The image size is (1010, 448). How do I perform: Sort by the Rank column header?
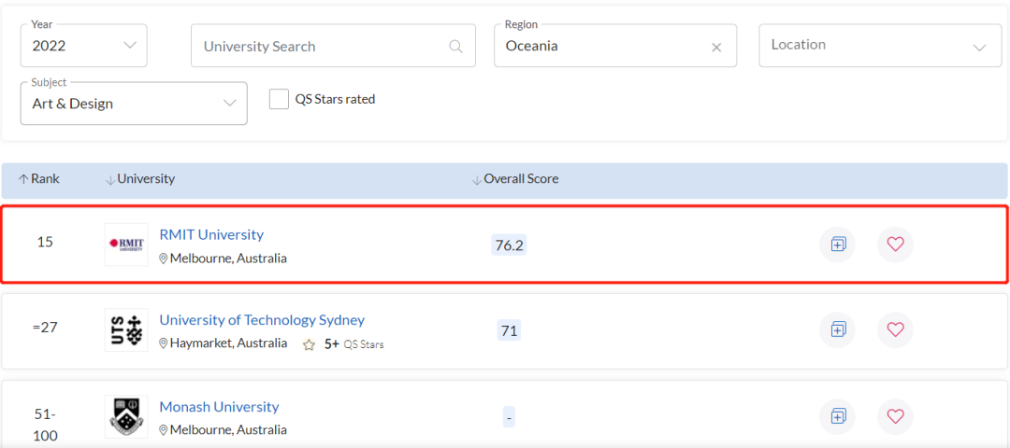click(x=39, y=179)
